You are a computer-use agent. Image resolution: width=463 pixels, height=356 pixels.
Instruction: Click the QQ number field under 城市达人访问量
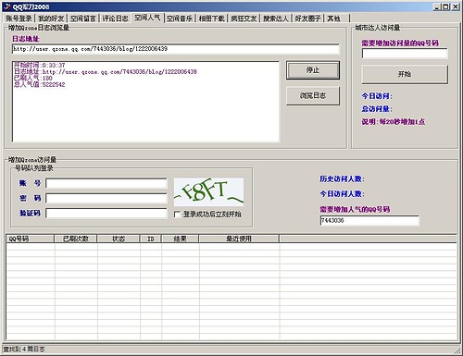click(405, 54)
